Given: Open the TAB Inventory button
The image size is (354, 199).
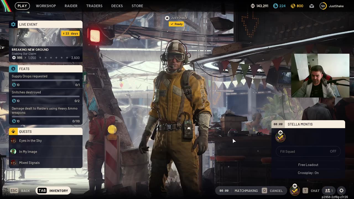Looking at the screenshot, I should [53, 191].
